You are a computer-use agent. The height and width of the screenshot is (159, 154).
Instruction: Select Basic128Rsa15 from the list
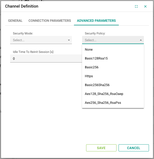click(x=113, y=58)
